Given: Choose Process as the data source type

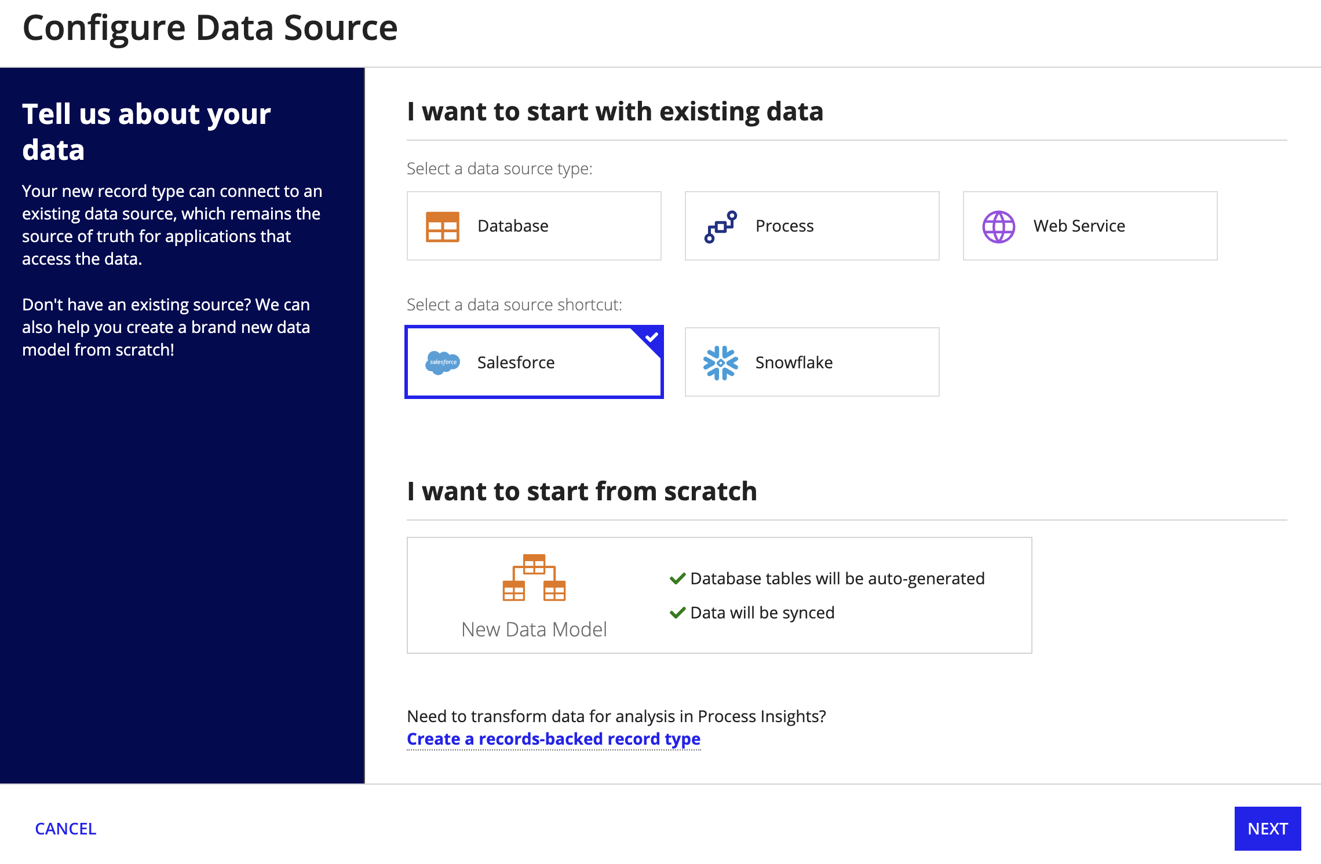Looking at the screenshot, I should point(812,226).
